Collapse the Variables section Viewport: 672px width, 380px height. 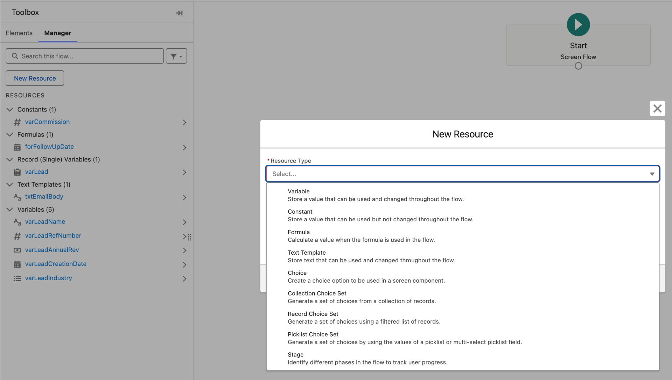(10, 209)
